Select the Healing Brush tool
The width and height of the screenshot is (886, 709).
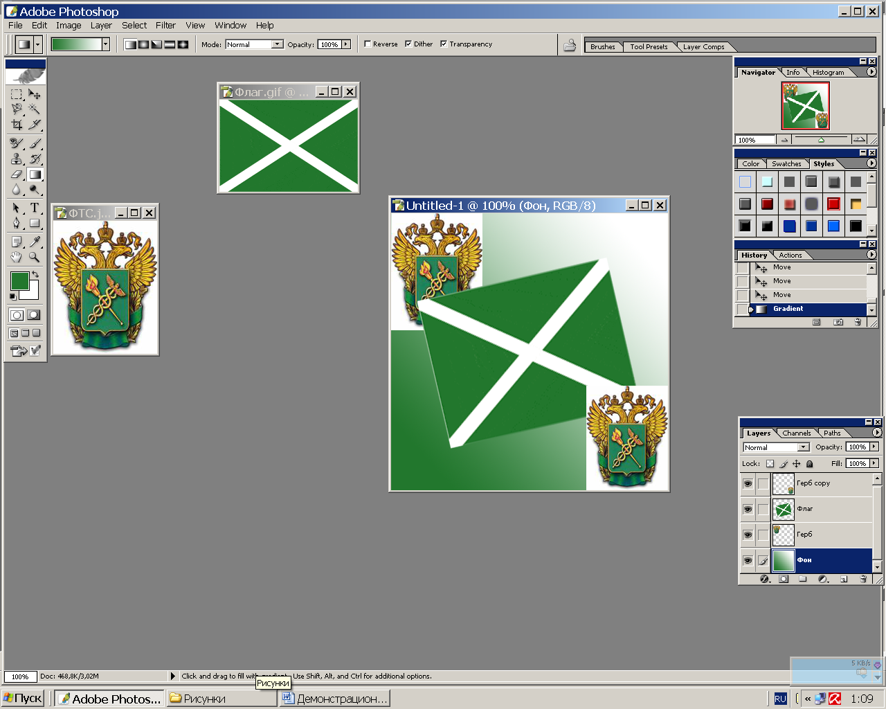click(x=17, y=143)
